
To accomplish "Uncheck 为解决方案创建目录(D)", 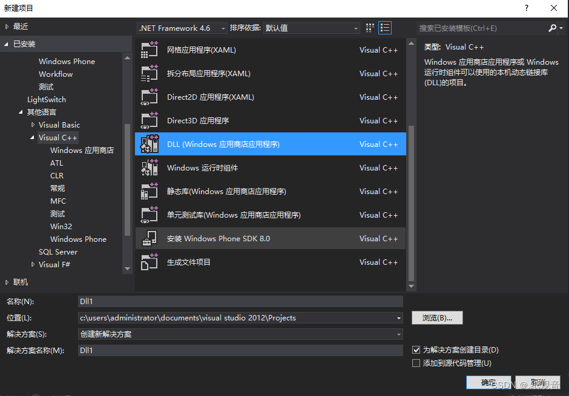I will [417, 350].
